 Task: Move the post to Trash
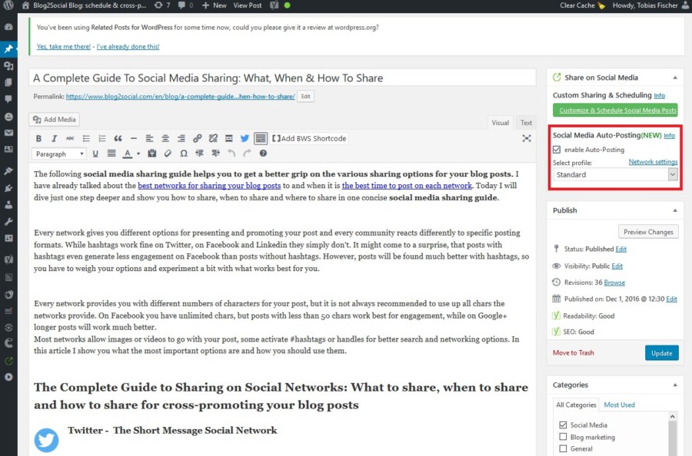click(x=574, y=353)
